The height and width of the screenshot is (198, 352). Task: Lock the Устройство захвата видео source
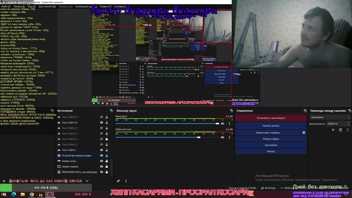click(x=107, y=156)
